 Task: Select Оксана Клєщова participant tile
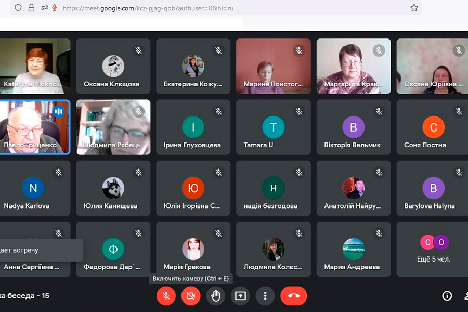coord(113,66)
